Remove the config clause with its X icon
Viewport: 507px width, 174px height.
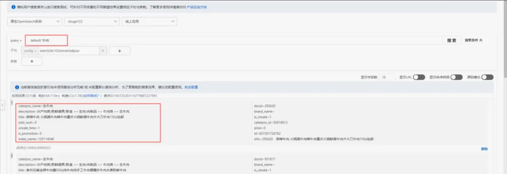coord(103,51)
